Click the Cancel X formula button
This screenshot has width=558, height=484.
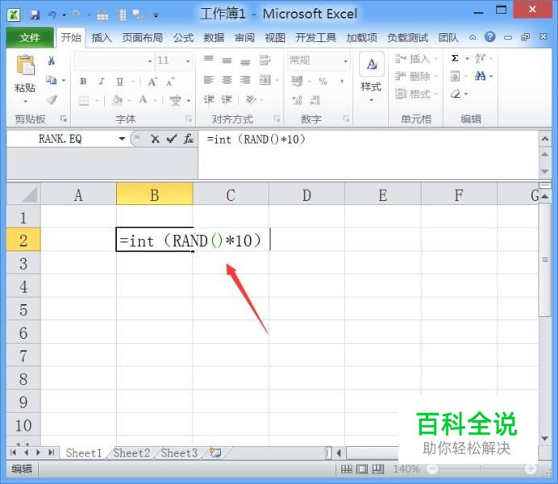155,139
